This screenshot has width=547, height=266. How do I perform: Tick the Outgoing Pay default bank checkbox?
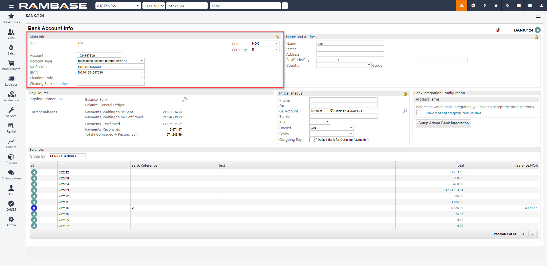pos(312,139)
